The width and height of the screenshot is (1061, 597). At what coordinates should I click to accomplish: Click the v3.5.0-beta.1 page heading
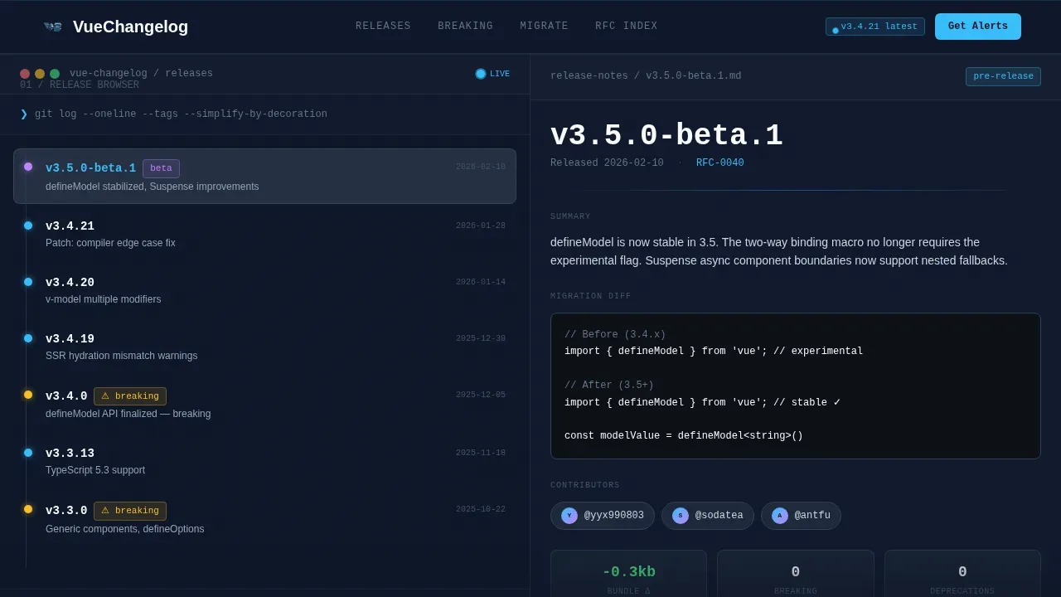pos(666,136)
